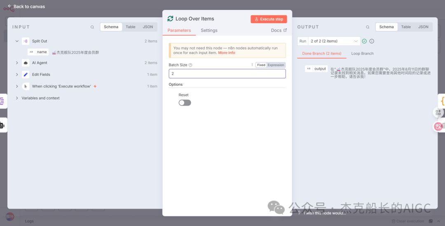Image resolution: width=445 pixels, height=226 pixels.
Task: Expand the Edit Fields input node
Action: pos(17,75)
